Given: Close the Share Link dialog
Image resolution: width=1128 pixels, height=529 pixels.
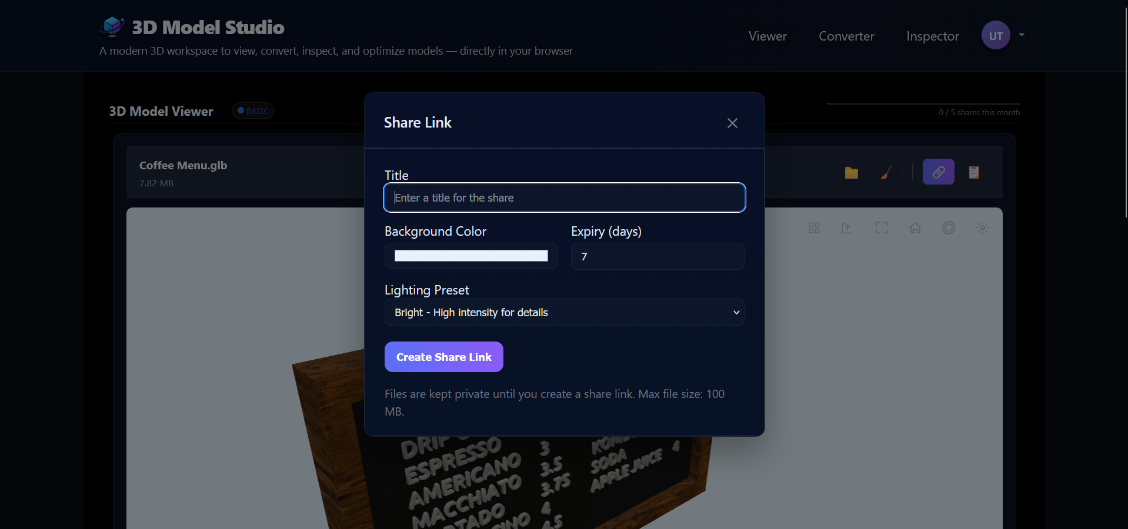Looking at the screenshot, I should pyautogui.click(x=732, y=123).
